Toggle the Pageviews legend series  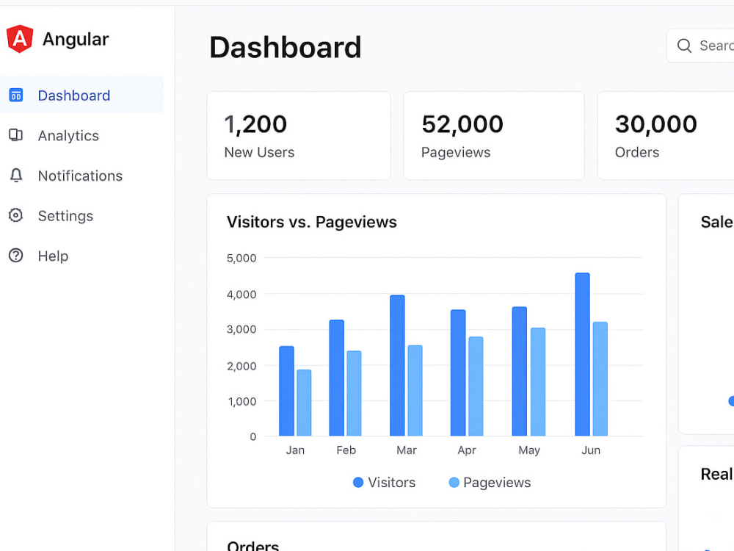[x=490, y=482]
